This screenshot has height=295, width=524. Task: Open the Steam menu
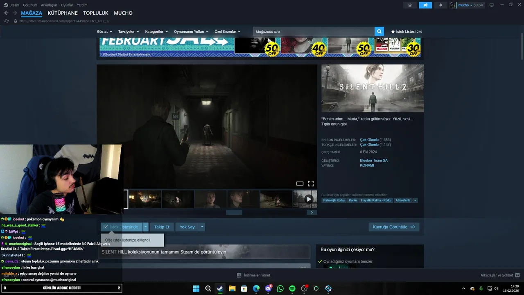[x=12, y=5]
